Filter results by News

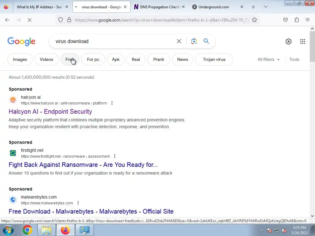click(182, 59)
